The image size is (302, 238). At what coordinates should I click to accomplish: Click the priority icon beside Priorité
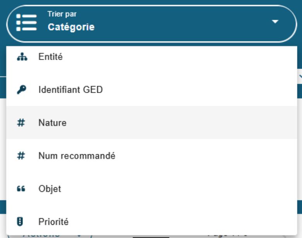point(22,222)
